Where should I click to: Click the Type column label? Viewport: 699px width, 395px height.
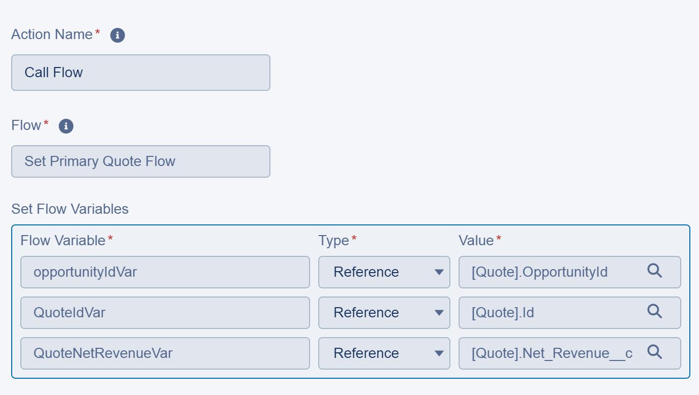tap(333, 241)
